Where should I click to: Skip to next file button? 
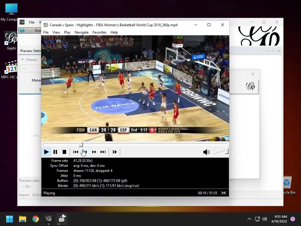tap(103, 152)
